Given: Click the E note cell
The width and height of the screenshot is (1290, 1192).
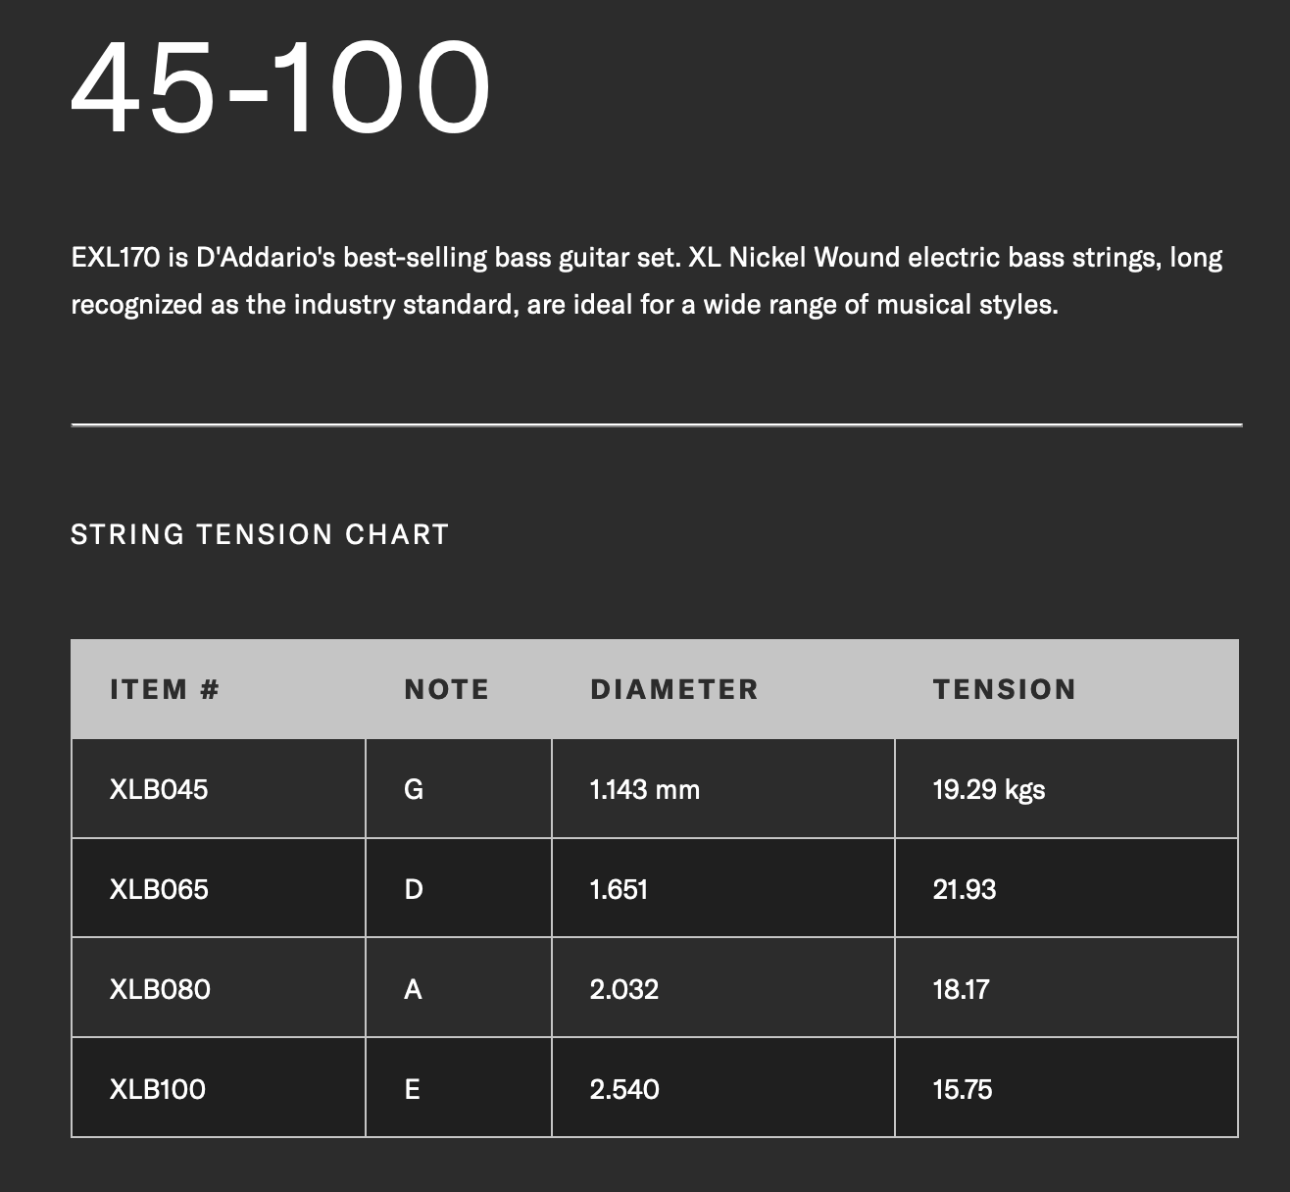Looking at the screenshot, I should (459, 1088).
